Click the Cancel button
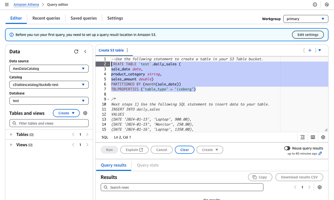 161,150
